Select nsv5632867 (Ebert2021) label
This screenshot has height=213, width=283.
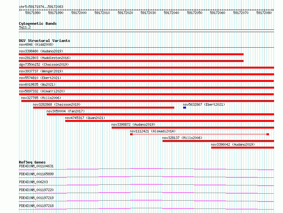[204, 104]
